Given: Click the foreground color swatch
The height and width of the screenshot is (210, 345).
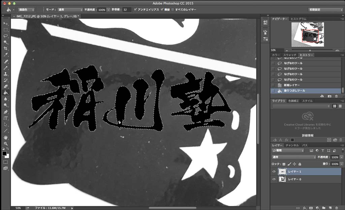Looking at the screenshot, I should tap(4, 154).
